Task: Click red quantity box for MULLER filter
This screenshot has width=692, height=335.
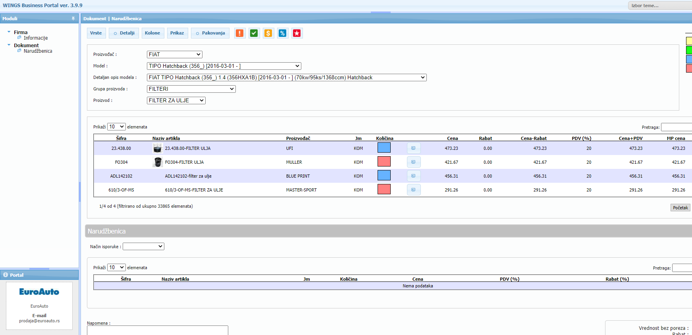Action: (384, 161)
